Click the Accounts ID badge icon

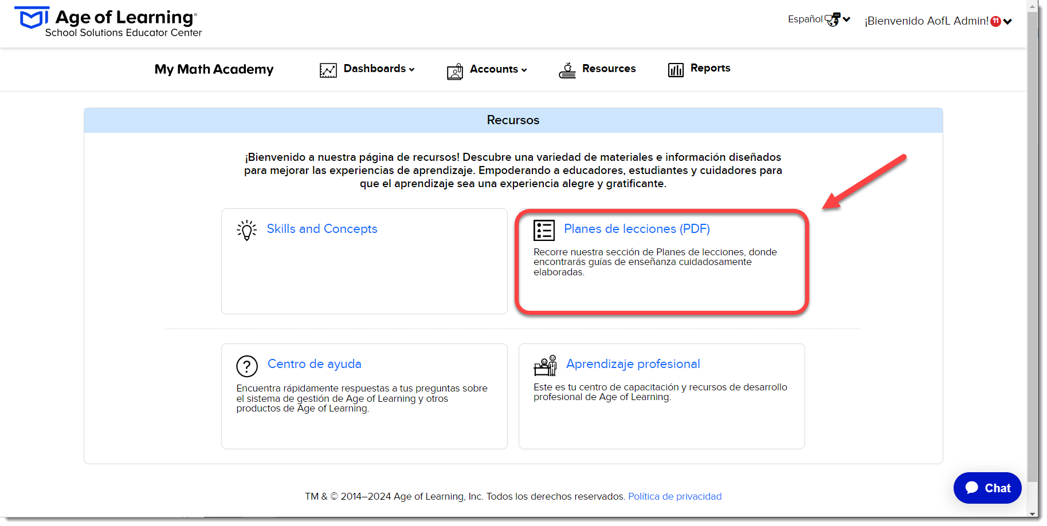(455, 71)
